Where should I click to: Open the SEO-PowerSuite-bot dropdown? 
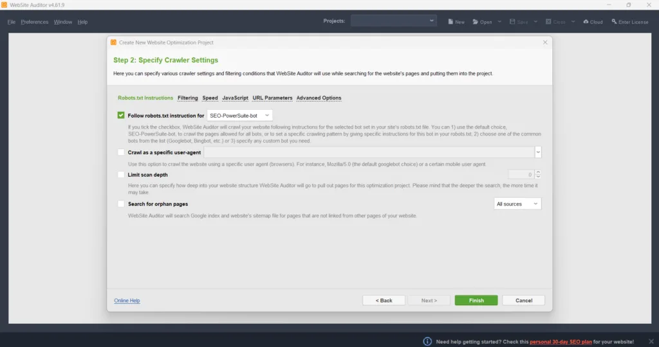239,116
